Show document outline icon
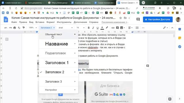The image size is (184, 103). [x=7, y=39]
